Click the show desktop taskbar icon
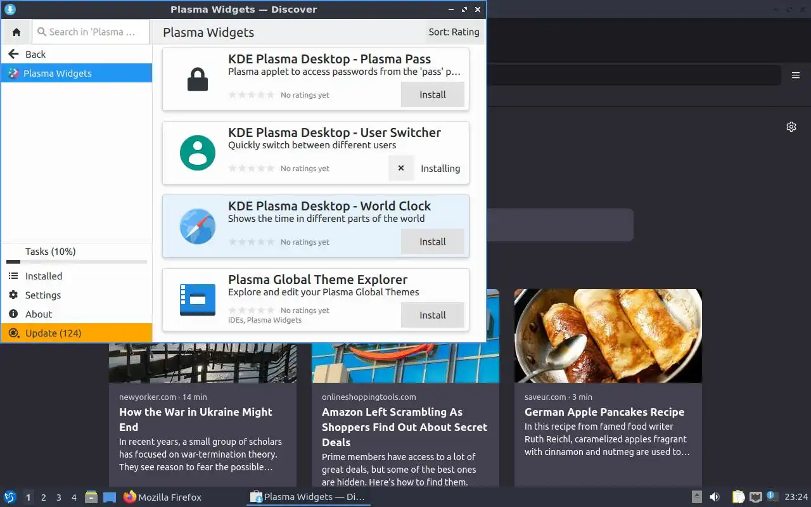 click(x=110, y=497)
